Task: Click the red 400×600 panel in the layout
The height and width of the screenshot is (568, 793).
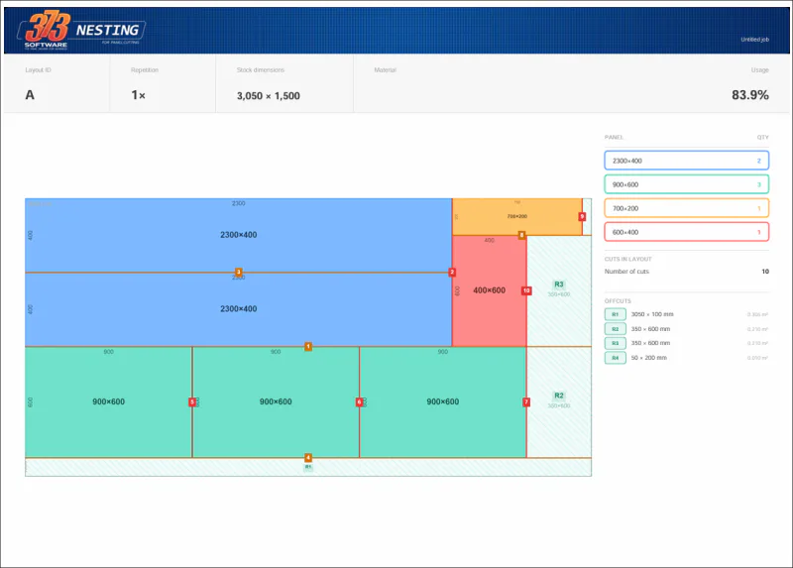Action: tap(489, 290)
